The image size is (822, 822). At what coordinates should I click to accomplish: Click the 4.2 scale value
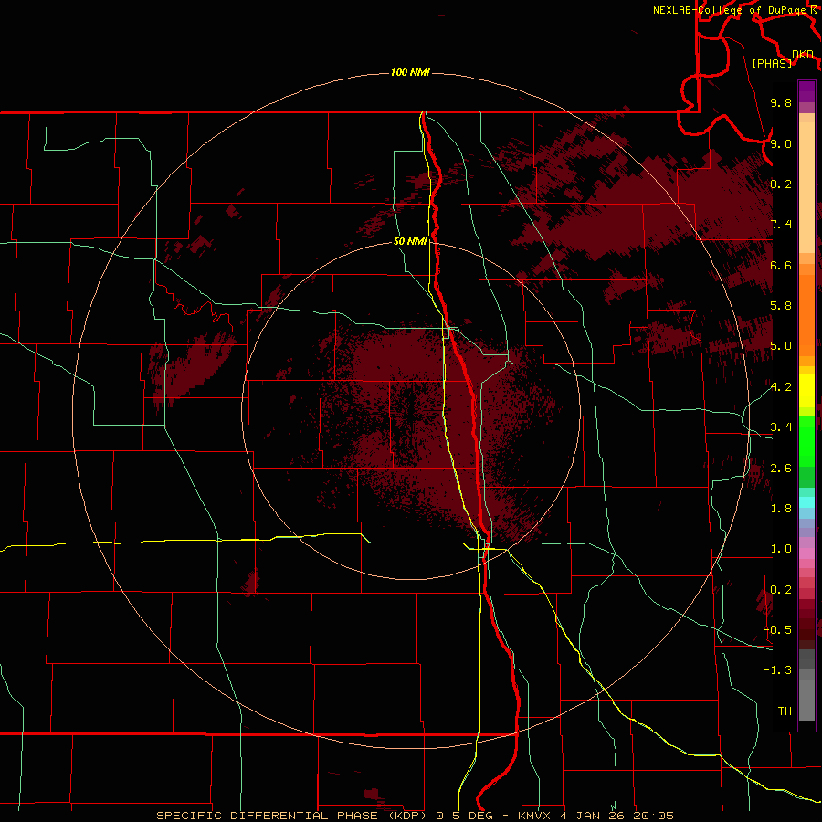[x=781, y=387]
